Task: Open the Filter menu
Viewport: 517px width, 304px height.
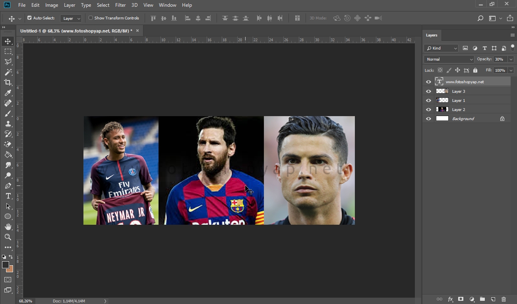Action: [120, 5]
